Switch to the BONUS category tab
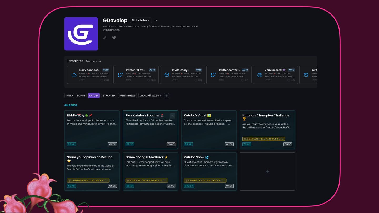Viewport: 379px width, 213px height. tap(81, 95)
